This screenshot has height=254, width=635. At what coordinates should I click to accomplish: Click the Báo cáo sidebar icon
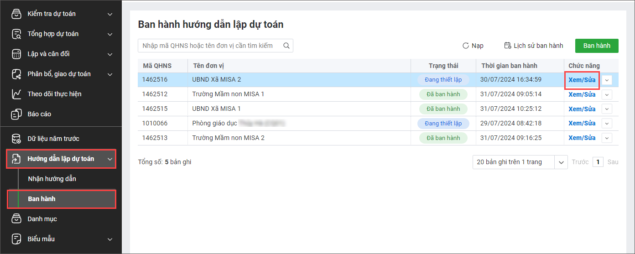(16, 114)
